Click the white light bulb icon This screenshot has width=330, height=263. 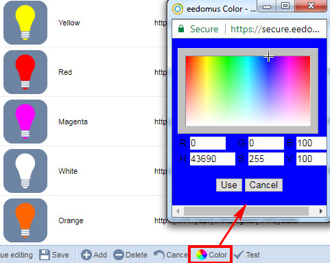coord(25,171)
